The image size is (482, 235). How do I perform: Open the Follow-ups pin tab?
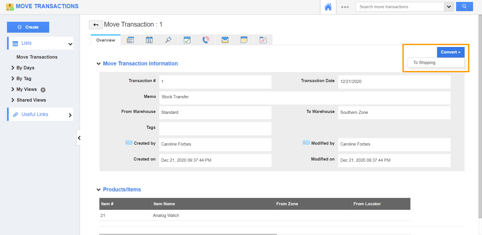pyautogui.click(x=168, y=40)
